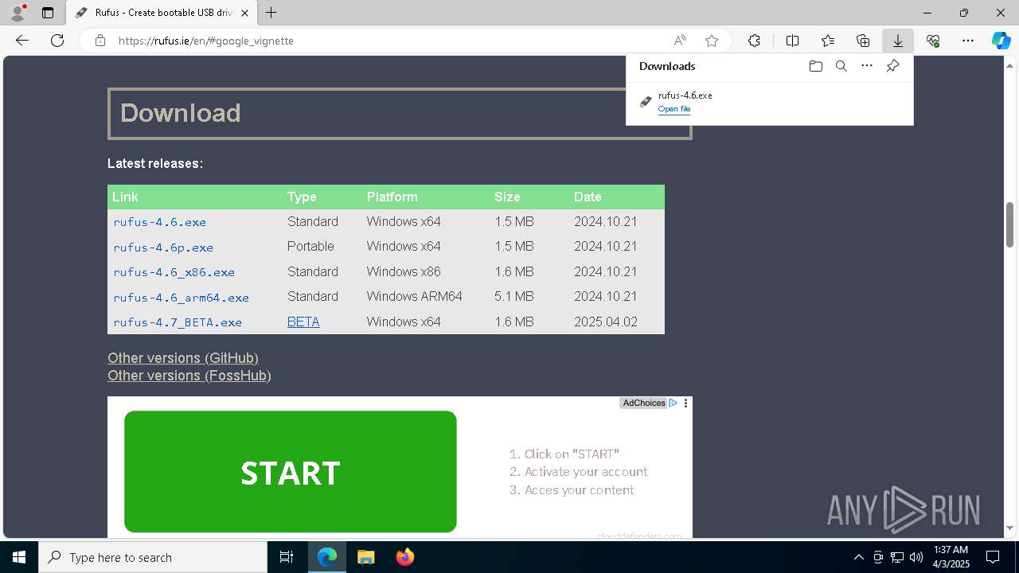1019x573 pixels.
Task: Show hidden tray icons chevron
Action: pos(858,557)
